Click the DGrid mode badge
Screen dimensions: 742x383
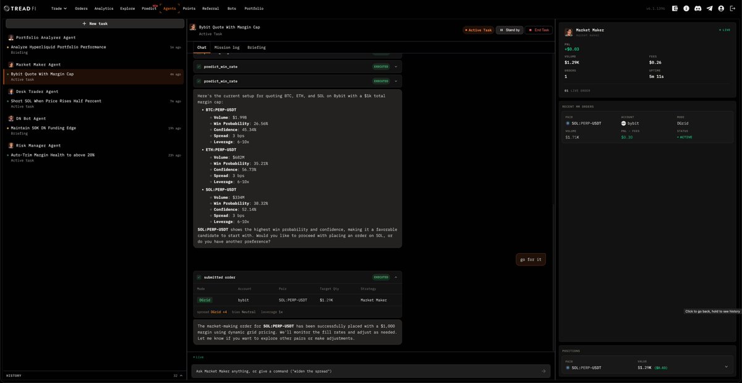(204, 300)
